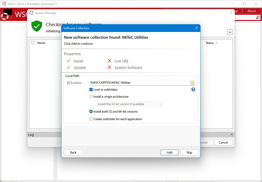The width and height of the screenshot is (262, 182).
Task: Minimize the WSCC main window
Action: tap(234, 4)
